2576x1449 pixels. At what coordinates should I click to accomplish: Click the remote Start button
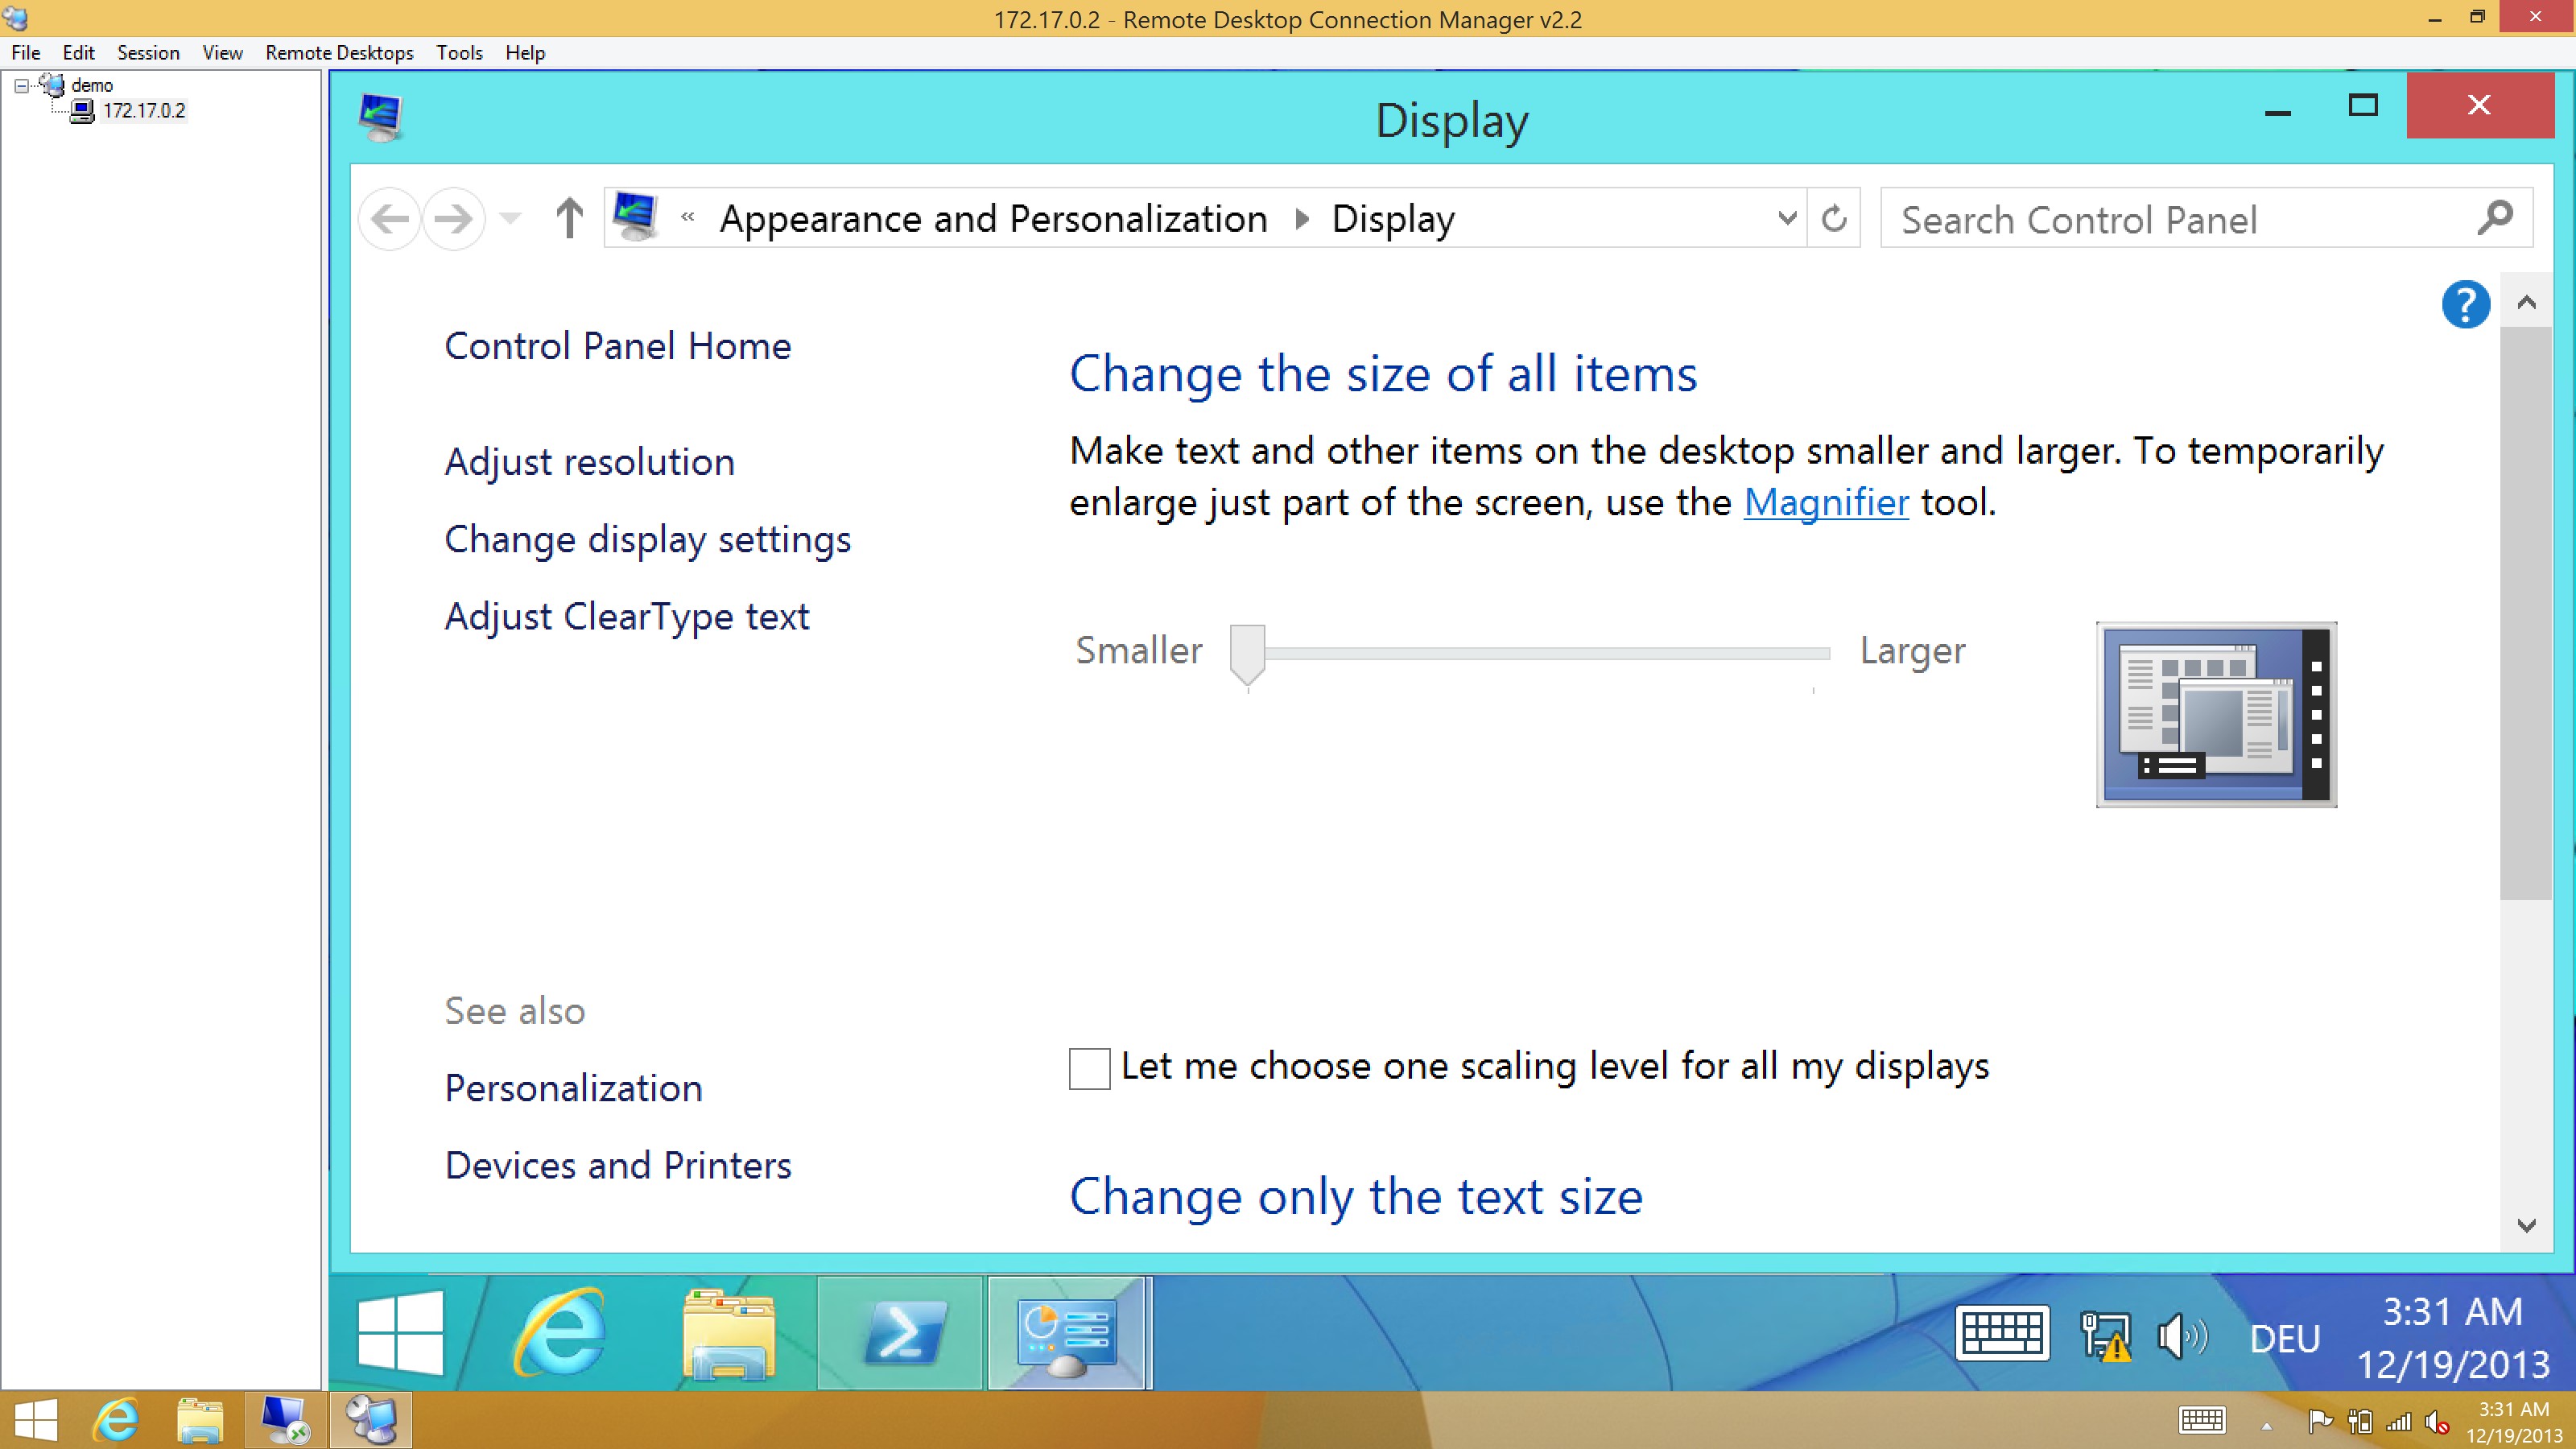point(400,1333)
